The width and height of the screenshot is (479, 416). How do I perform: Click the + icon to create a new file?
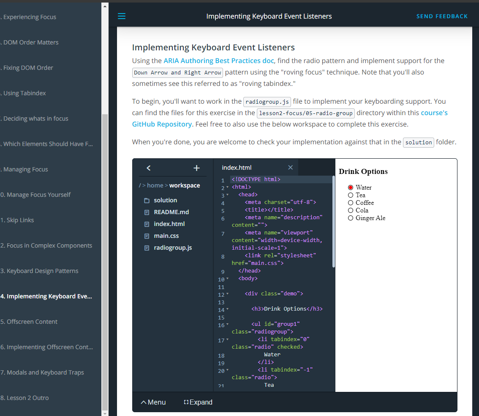tap(196, 168)
